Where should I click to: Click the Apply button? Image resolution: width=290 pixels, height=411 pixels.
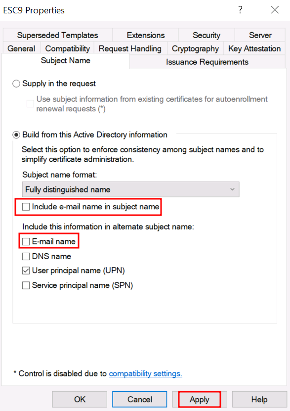click(x=200, y=400)
